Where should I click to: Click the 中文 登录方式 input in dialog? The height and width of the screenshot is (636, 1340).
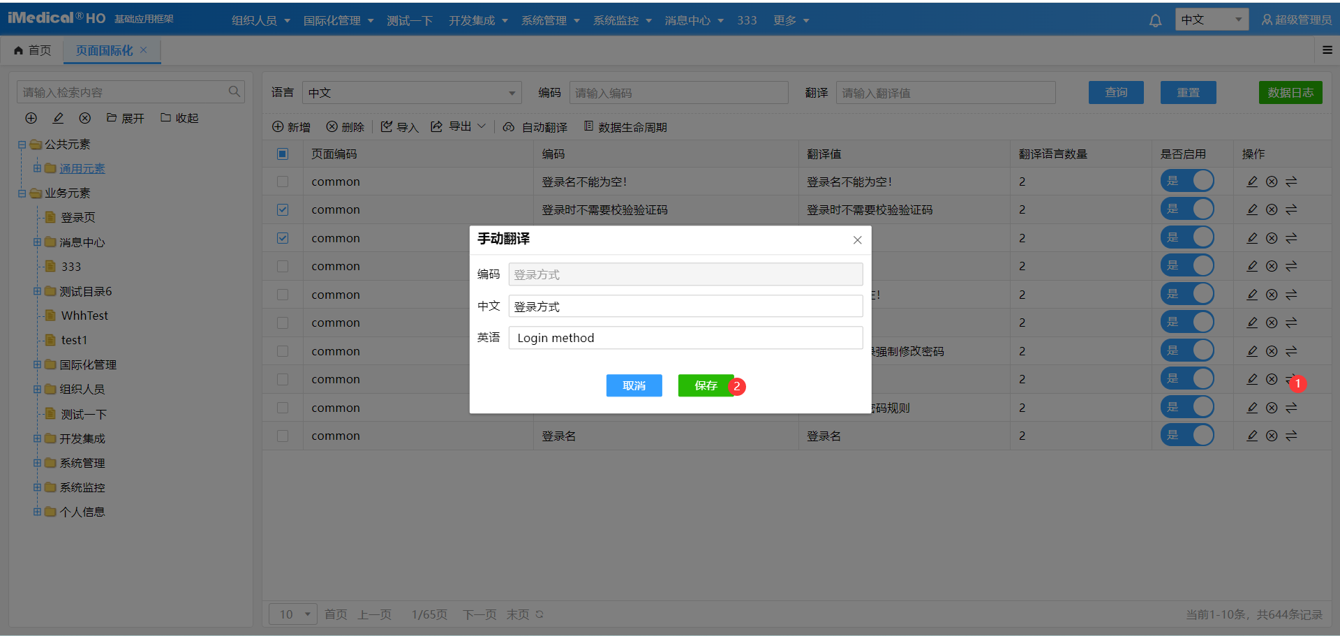coord(685,306)
